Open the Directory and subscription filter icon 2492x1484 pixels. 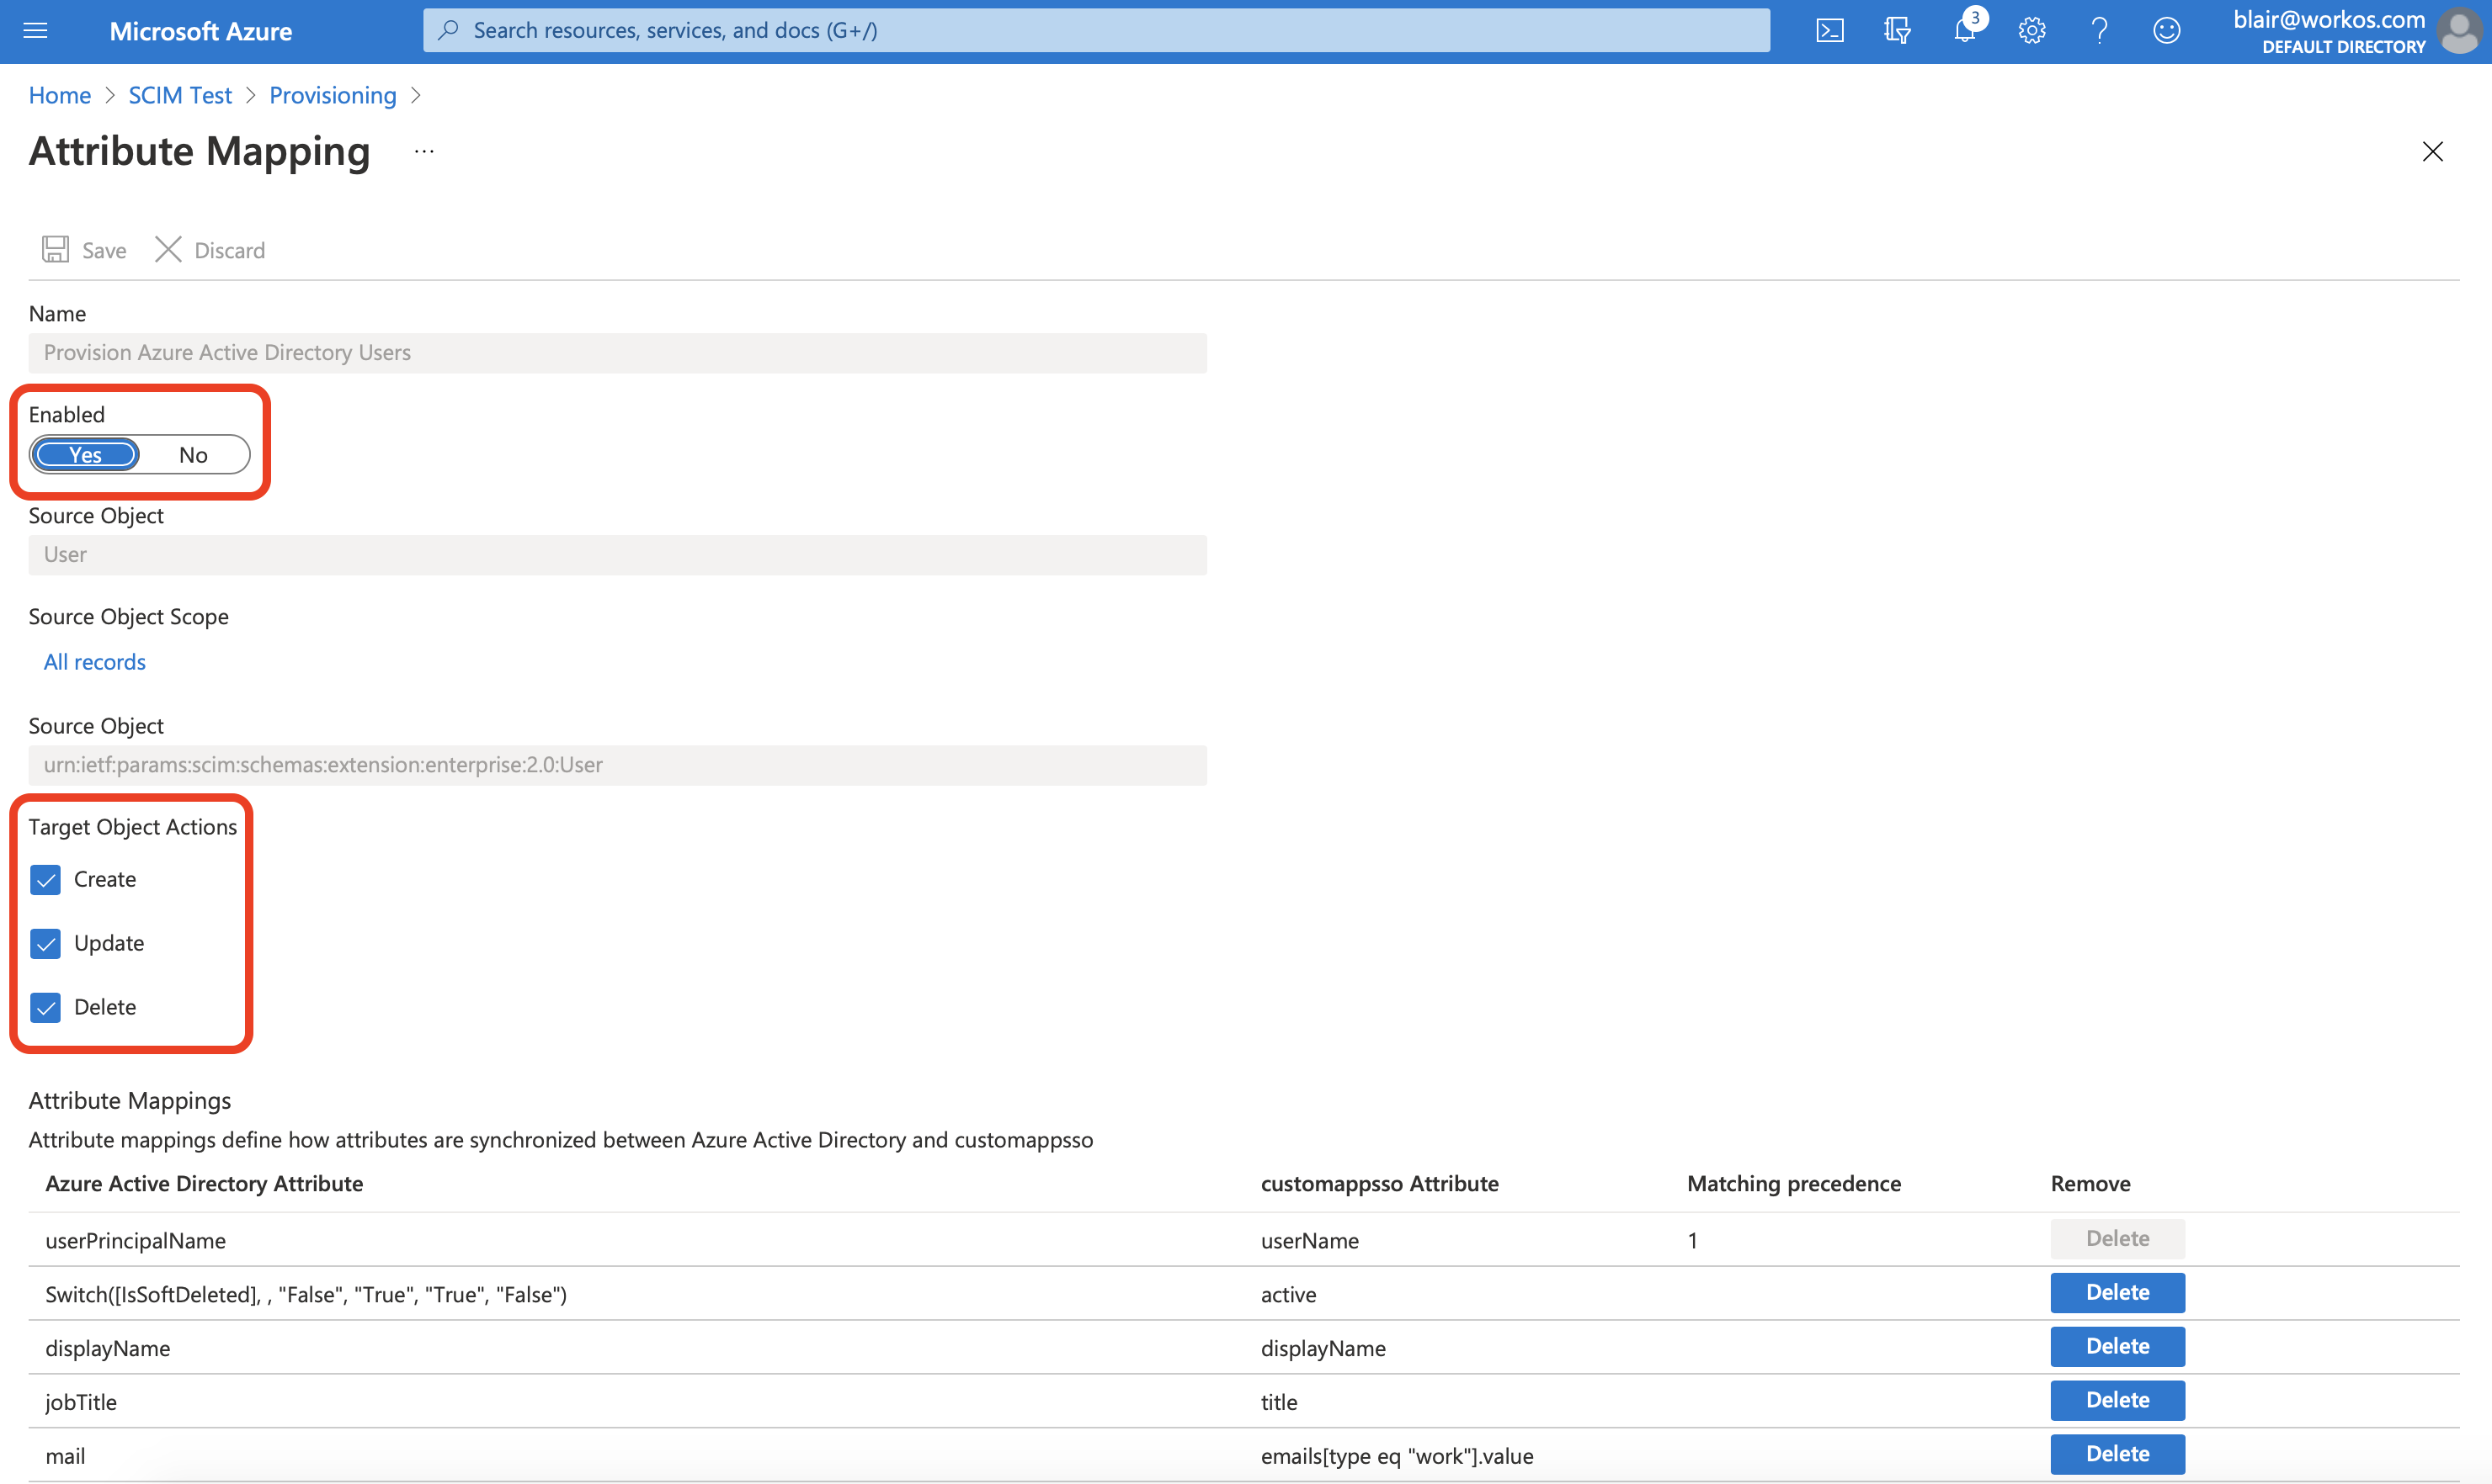(x=1897, y=30)
